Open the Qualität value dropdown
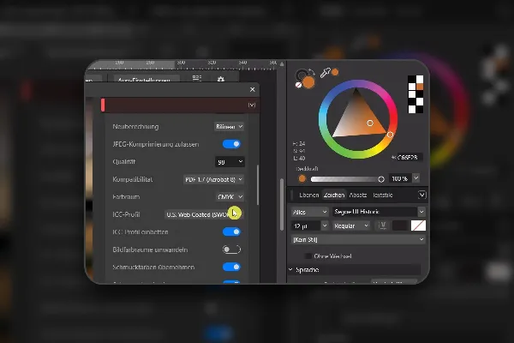 coord(230,162)
